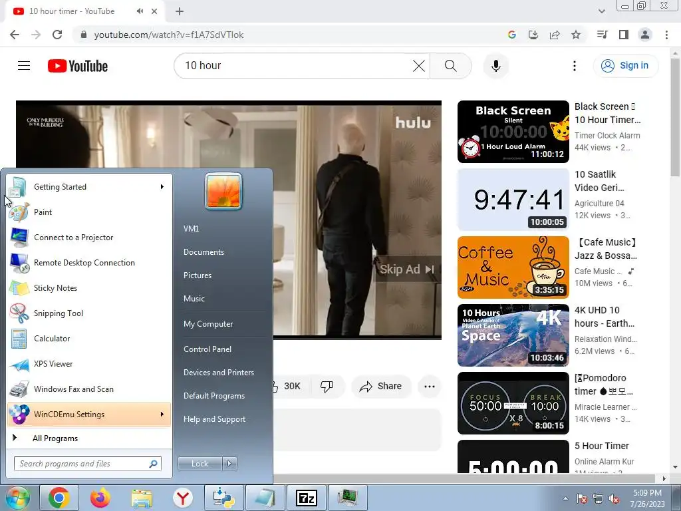
Task: Open the Yandex browser taskbar icon
Action: click(183, 498)
